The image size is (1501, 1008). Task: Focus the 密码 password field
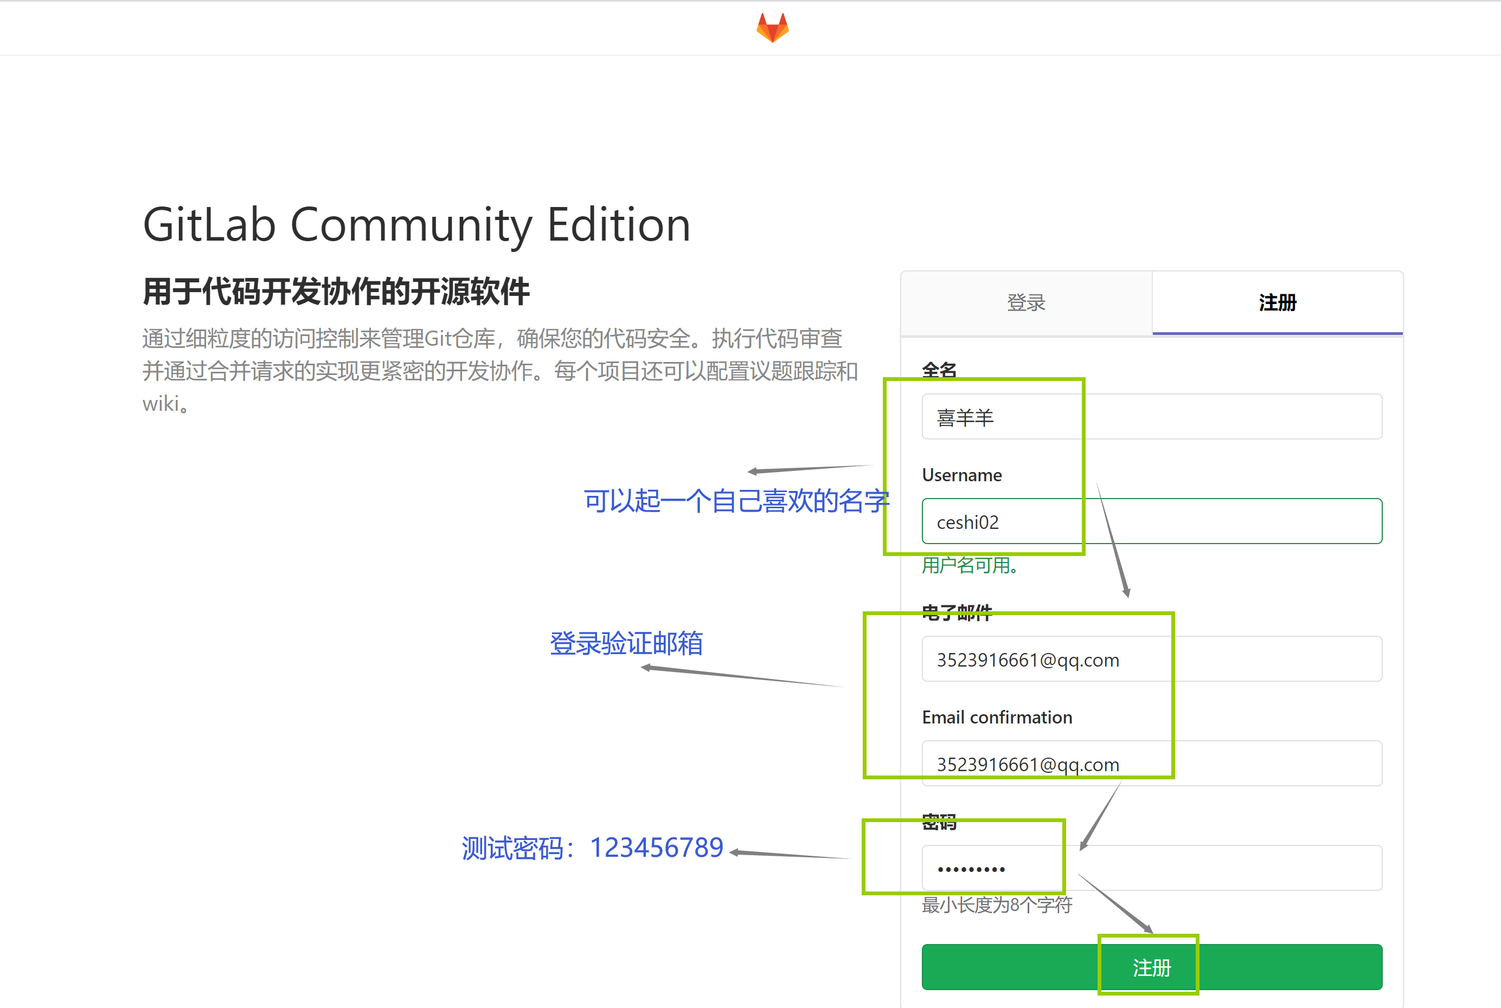[x=1152, y=868]
